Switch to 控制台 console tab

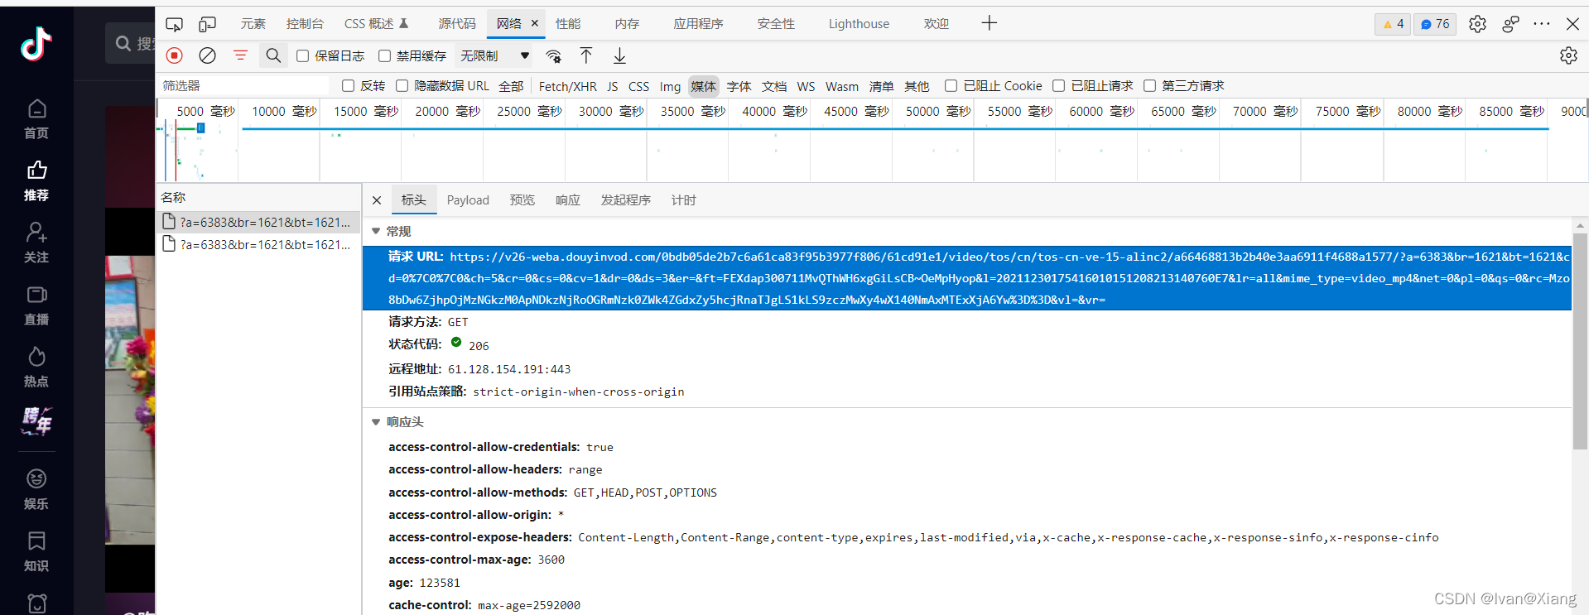pyautogui.click(x=305, y=24)
